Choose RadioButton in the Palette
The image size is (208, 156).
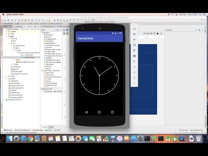coord(50,43)
